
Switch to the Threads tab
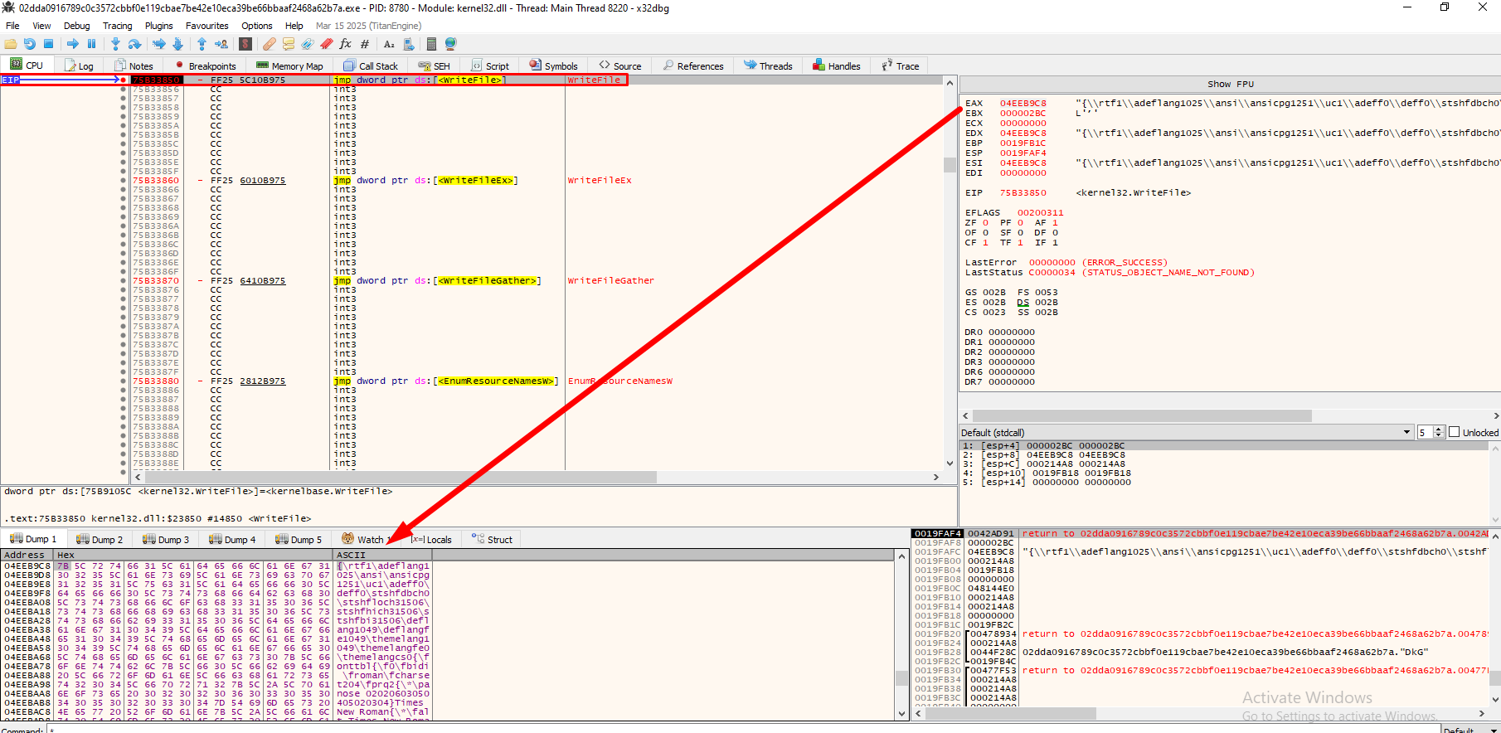tap(769, 66)
